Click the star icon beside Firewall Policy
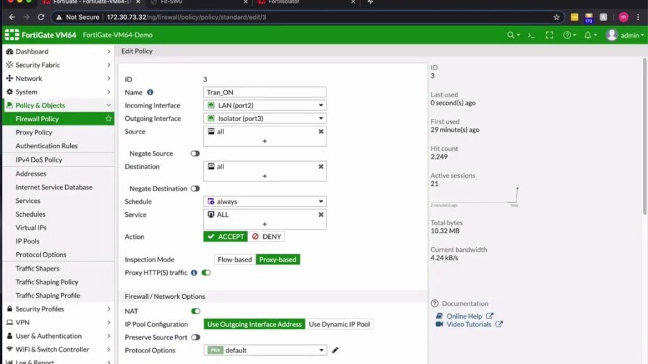This screenshot has height=364, width=648. 108,118
